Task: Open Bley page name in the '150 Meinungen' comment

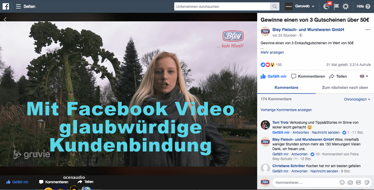Action: point(303,139)
